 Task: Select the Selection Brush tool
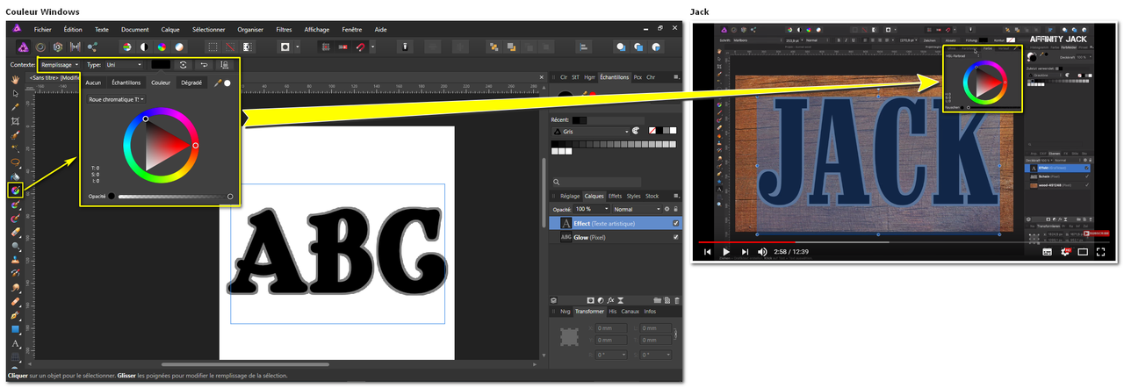click(x=16, y=135)
